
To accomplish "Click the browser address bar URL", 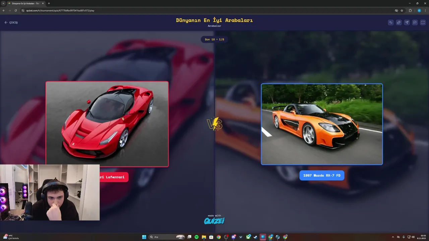I will (60, 10).
